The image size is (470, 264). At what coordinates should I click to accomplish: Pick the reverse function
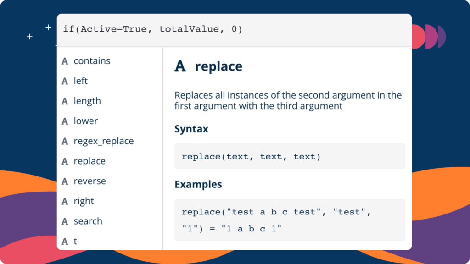tap(110, 181)
